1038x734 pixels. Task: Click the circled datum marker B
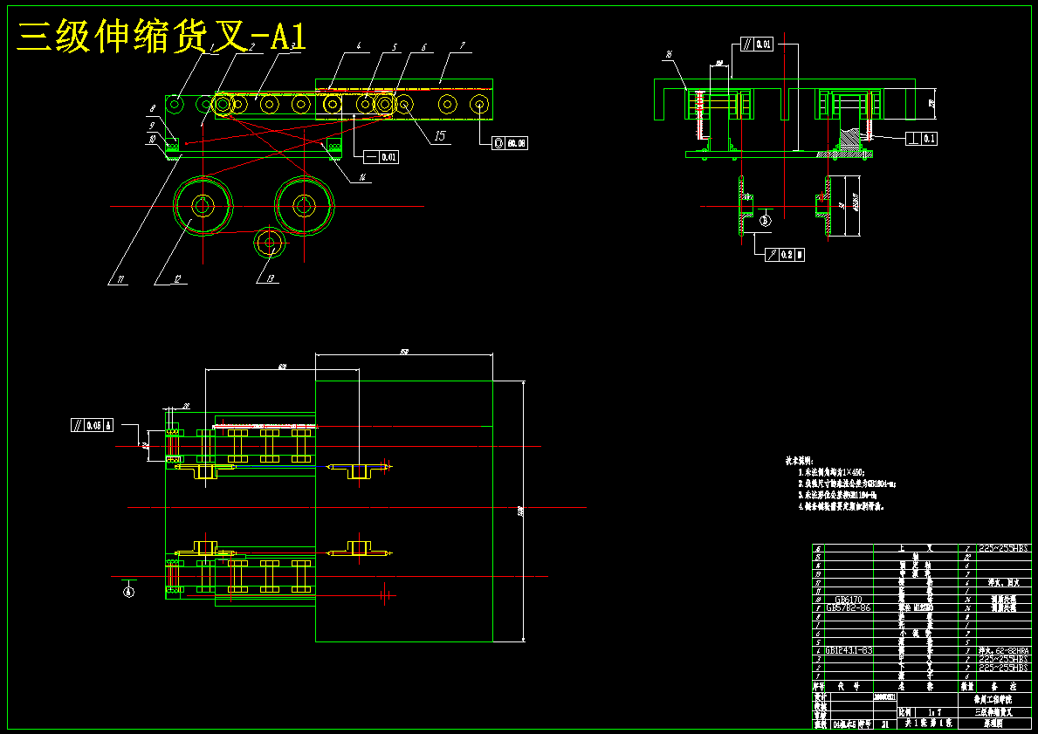coord(766,220)
